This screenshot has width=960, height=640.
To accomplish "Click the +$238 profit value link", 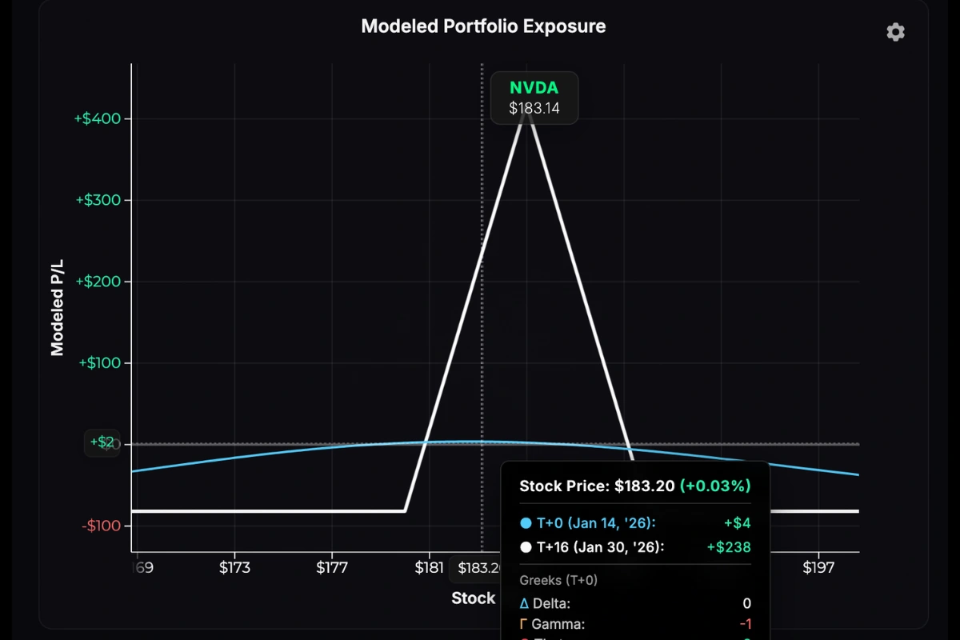I will click(x=729, y=547).
